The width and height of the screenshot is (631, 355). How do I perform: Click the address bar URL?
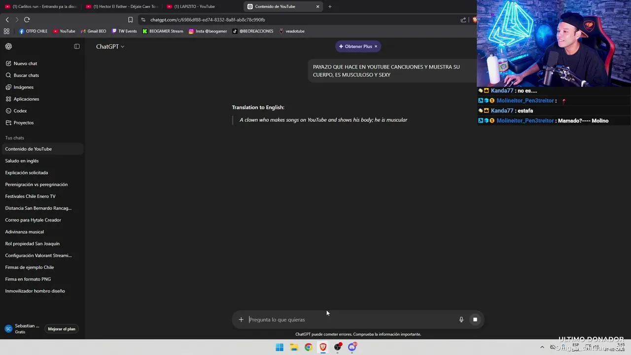pos(208,20)
